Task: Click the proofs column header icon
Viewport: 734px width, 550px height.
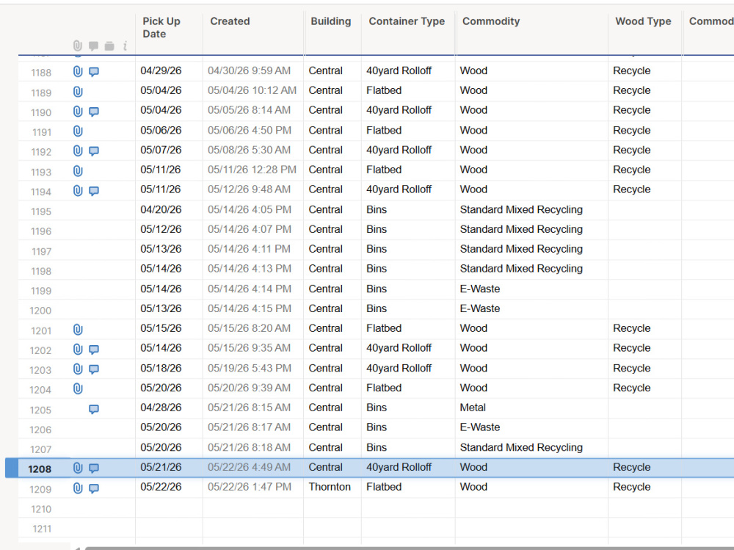Action: pyautogui.click(x=109, y=46)
